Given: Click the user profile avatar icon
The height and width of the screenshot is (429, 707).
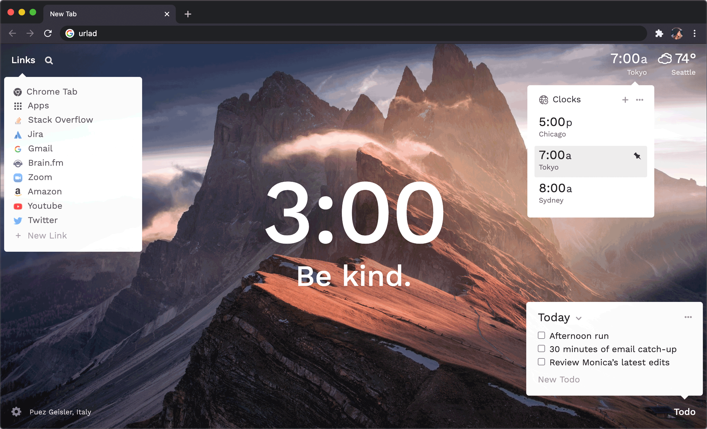Looking at the screenshot, I should pyautogui.click(x=677, y=34).
